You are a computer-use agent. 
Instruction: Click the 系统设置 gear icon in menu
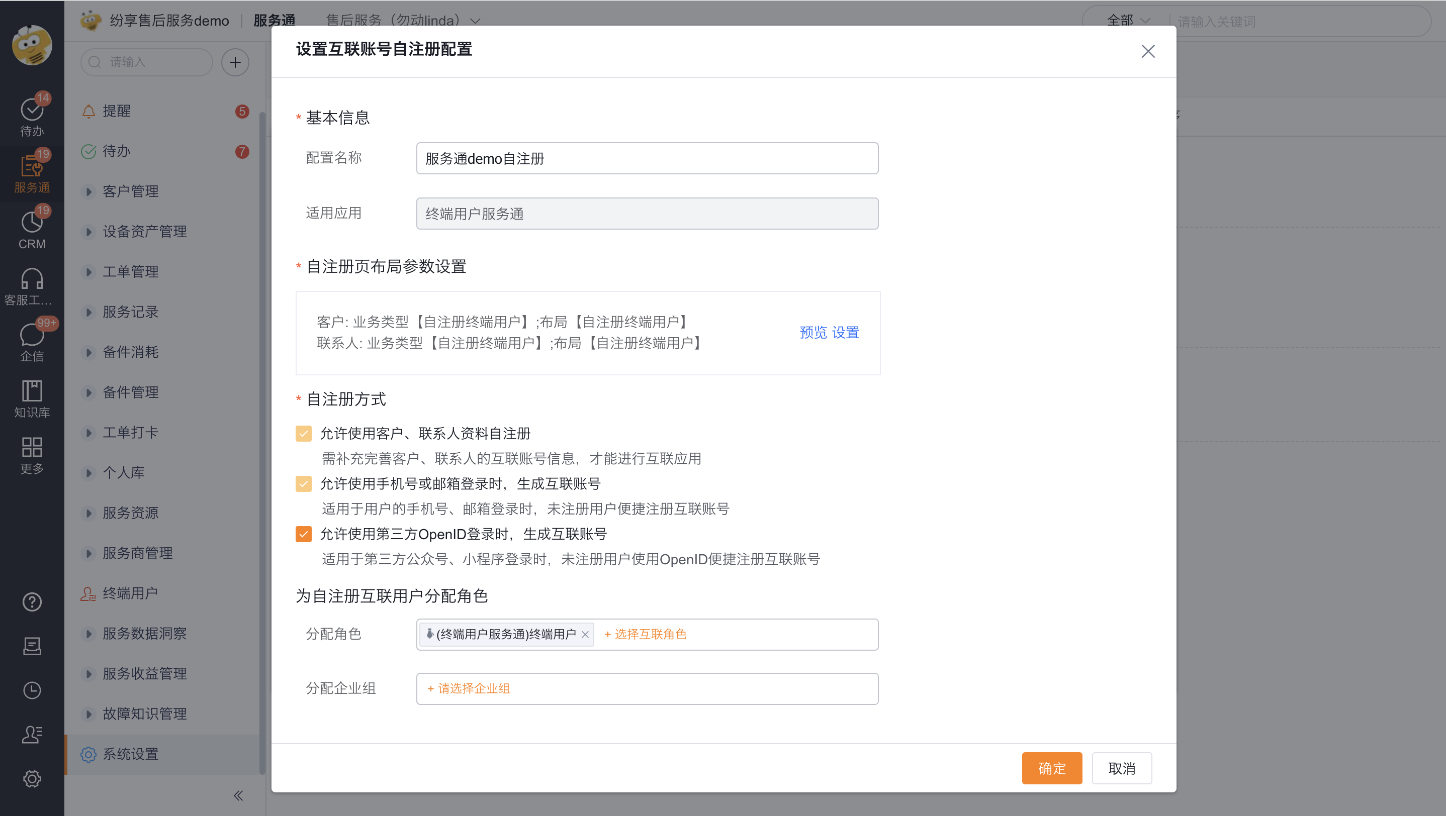coord(88,754)
